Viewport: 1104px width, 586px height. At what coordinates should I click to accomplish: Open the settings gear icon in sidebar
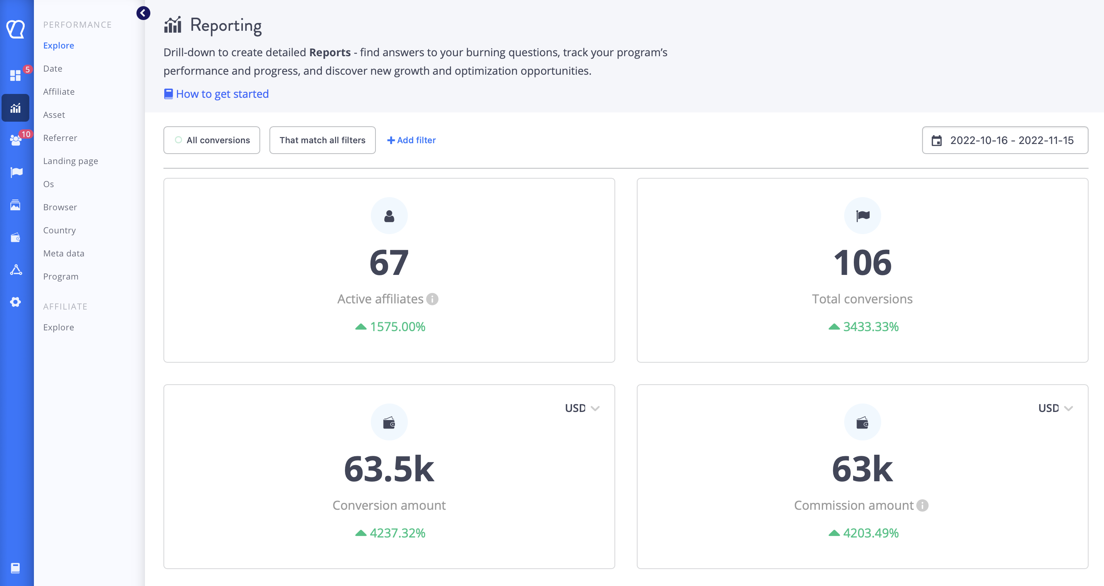coord(15,302)
